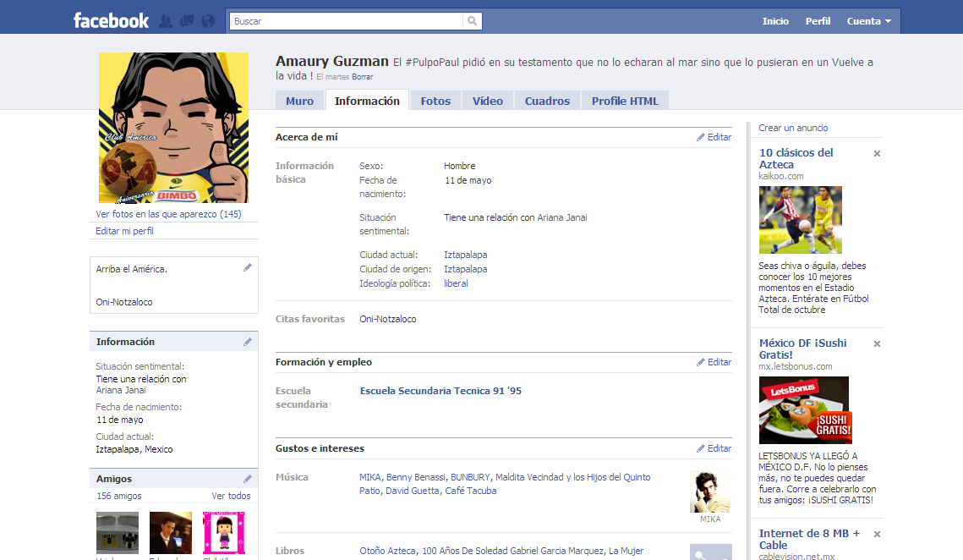963x560 pixels.
Task: Open Ver fotos en las que aparezco
Action: pyautogui.click(x=168, y=214)
